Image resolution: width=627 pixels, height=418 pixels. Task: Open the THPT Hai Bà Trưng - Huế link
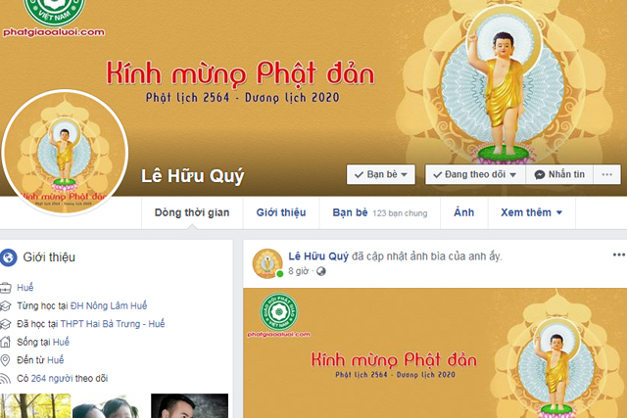(113, 324)
